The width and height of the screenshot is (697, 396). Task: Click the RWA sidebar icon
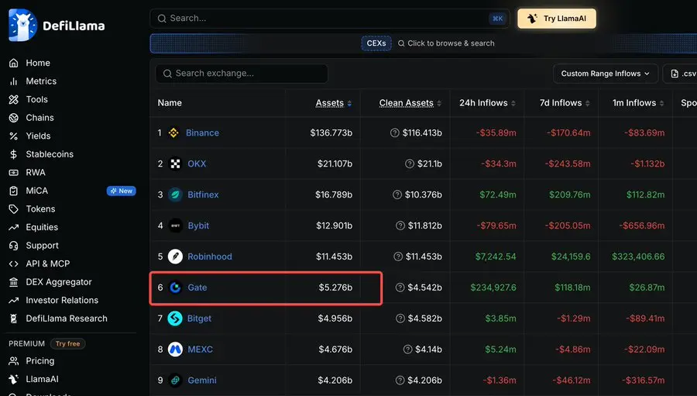[14, 172]
